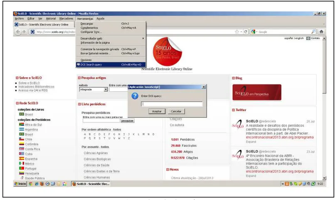This screenshot has height=200, width=335.
Task: Open first tweet's encontronacional2013 link
Action: [280, 137]
